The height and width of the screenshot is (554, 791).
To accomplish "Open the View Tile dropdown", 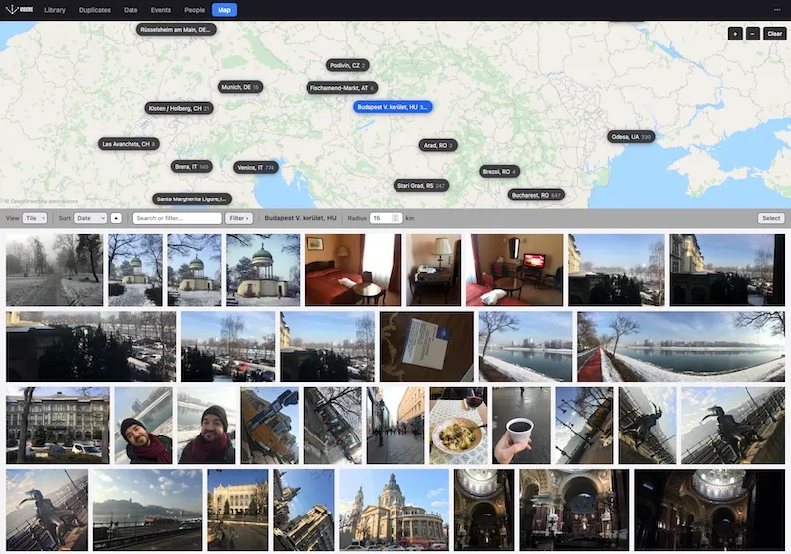I will coord(35,218).
